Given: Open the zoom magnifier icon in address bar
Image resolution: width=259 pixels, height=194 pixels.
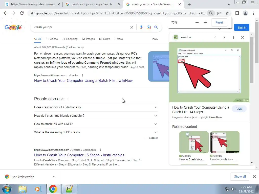Looking at the screenshot, I should pos(211,13).
